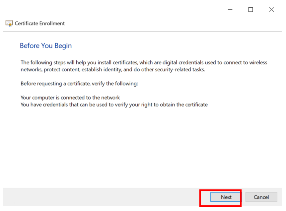
Task: Click gray footer bar left of Next
Action: coord(100,197)
